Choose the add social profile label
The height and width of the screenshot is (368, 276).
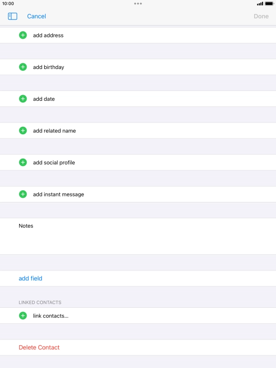pos(54,162)
